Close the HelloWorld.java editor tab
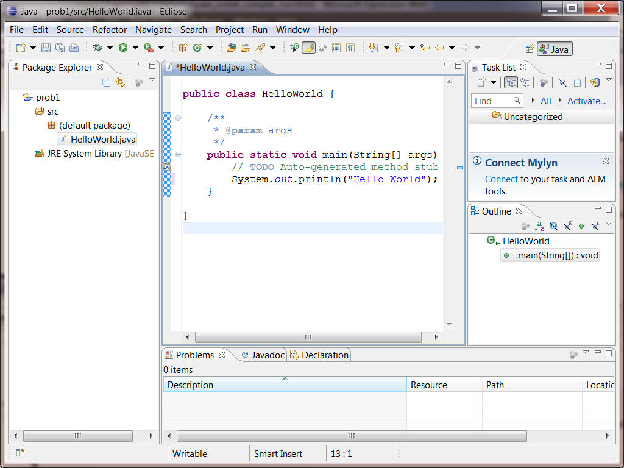Image resolution: width=624 pixels, height=468 pixels. coord(253,67)
